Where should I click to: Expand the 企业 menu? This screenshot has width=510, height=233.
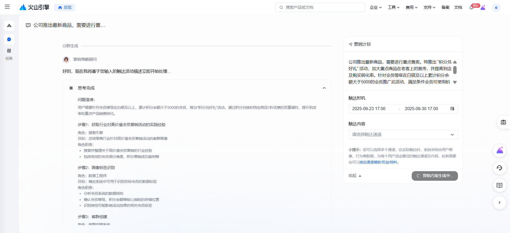pyautogui.click(x=376, y=7)
